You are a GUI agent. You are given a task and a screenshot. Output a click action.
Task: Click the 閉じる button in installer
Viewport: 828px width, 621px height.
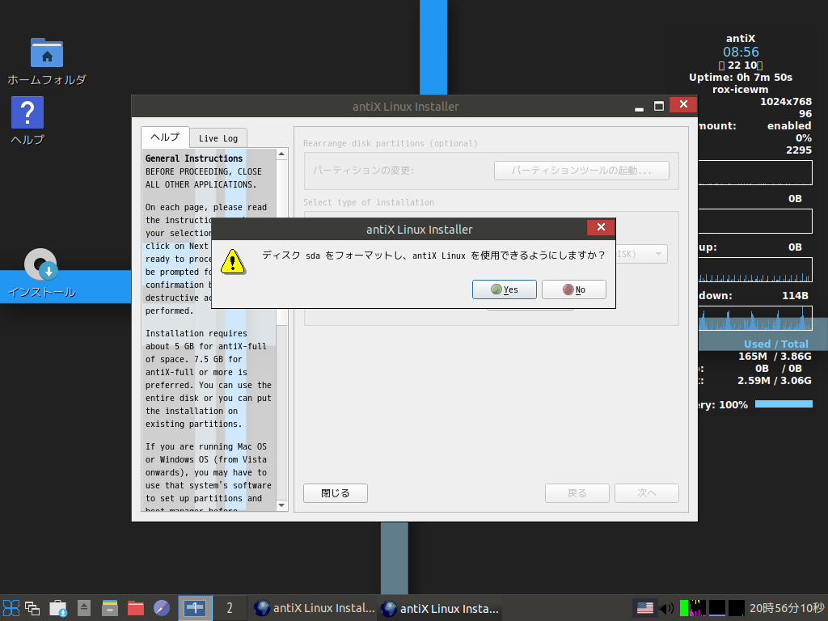[x=336, y=493]
